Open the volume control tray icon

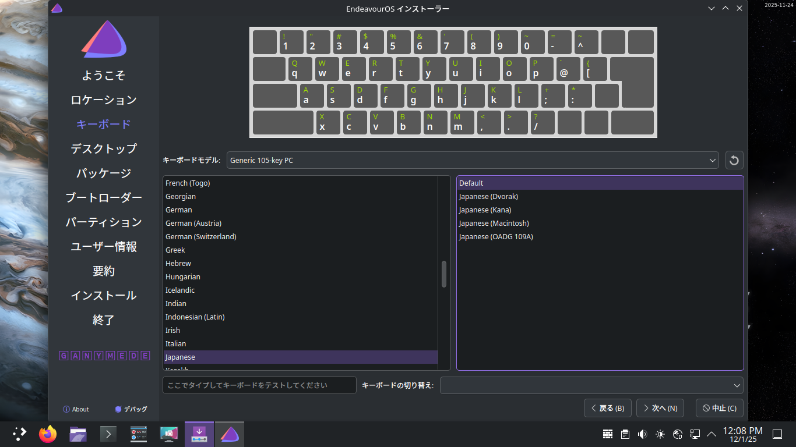pos(642,434)
